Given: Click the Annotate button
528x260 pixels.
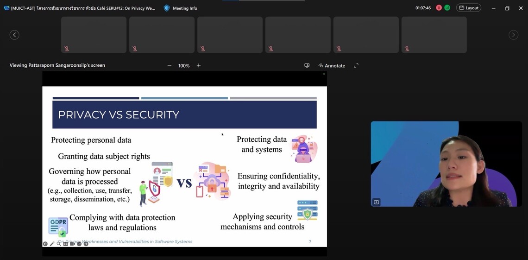Looking at the screenshot, I should [x=332, y=66].
